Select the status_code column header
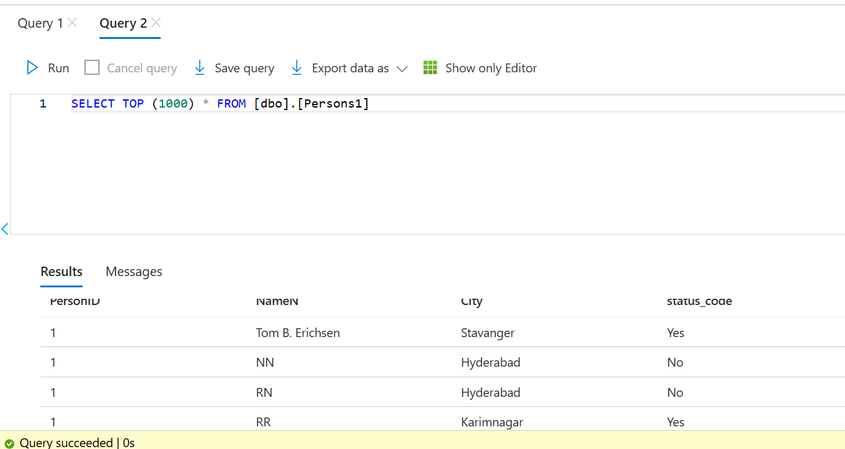The image size is (845, 449). 700,301
